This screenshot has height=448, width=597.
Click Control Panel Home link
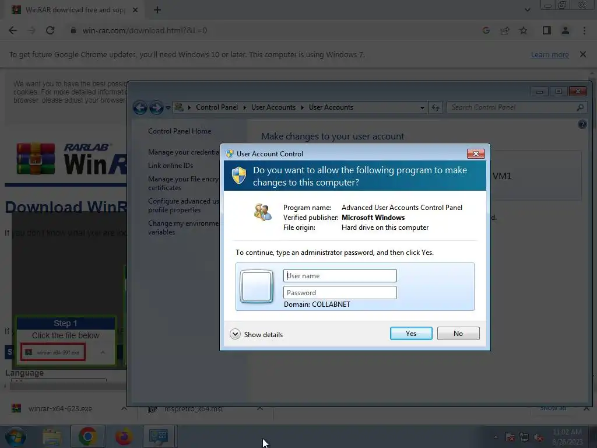tap(180, 131)
